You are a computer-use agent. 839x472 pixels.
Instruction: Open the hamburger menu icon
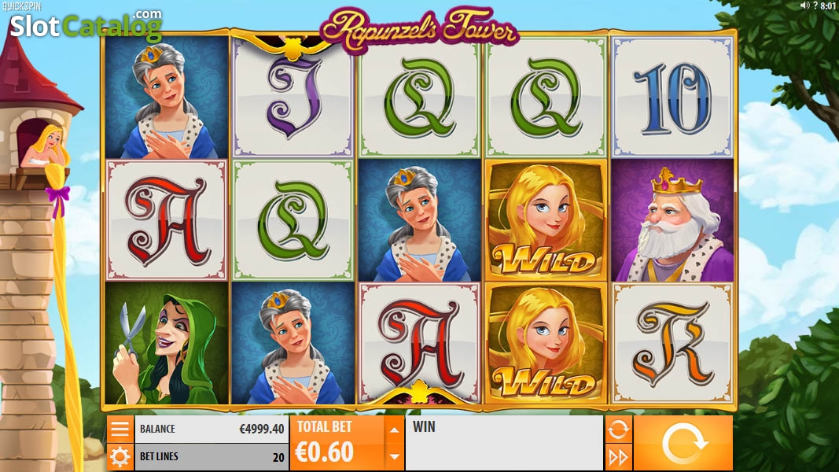[120, 430]
